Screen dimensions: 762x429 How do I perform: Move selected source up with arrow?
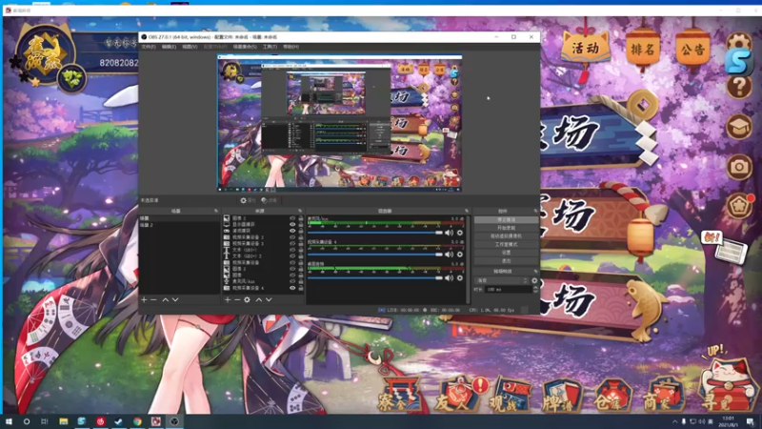[x=258, y=299]
